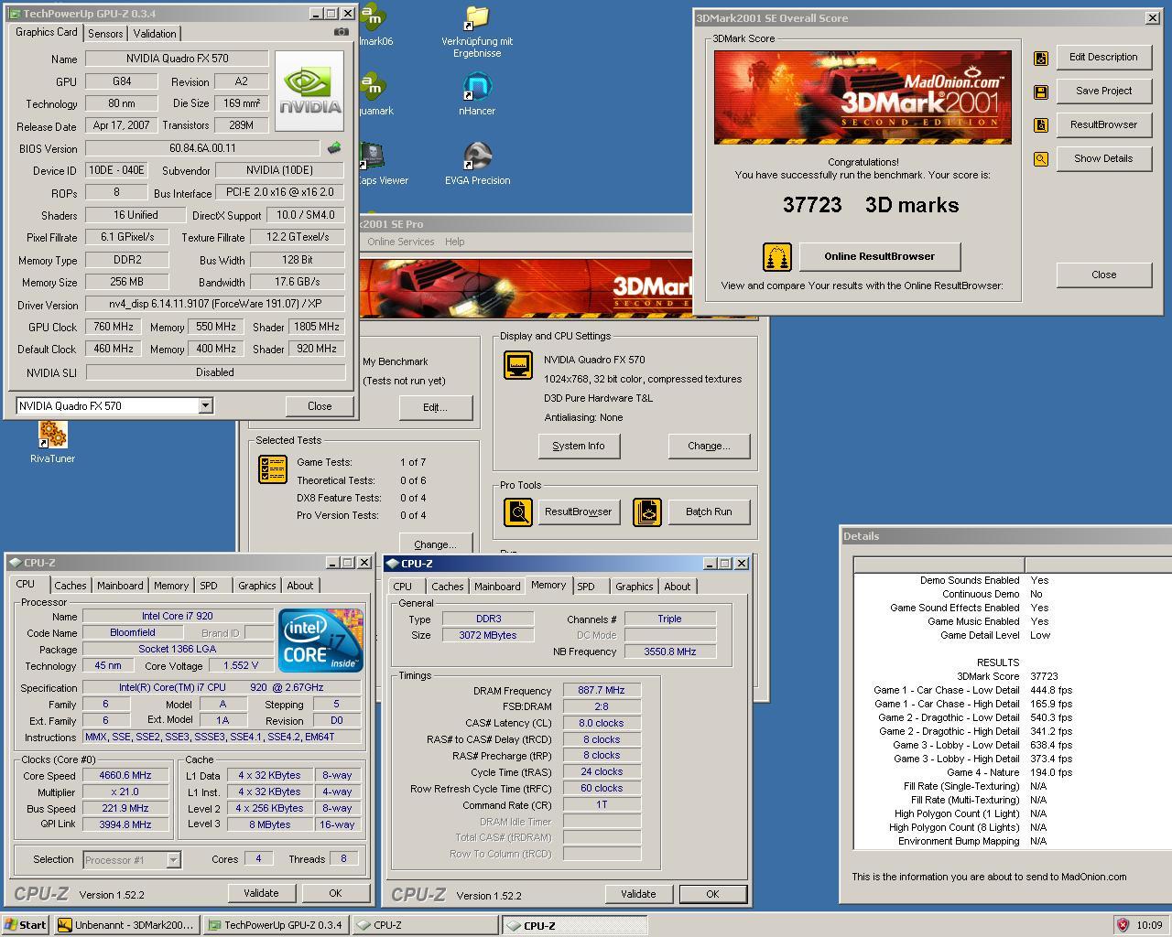Click OK in right CPU-Z Memory window

712,894
